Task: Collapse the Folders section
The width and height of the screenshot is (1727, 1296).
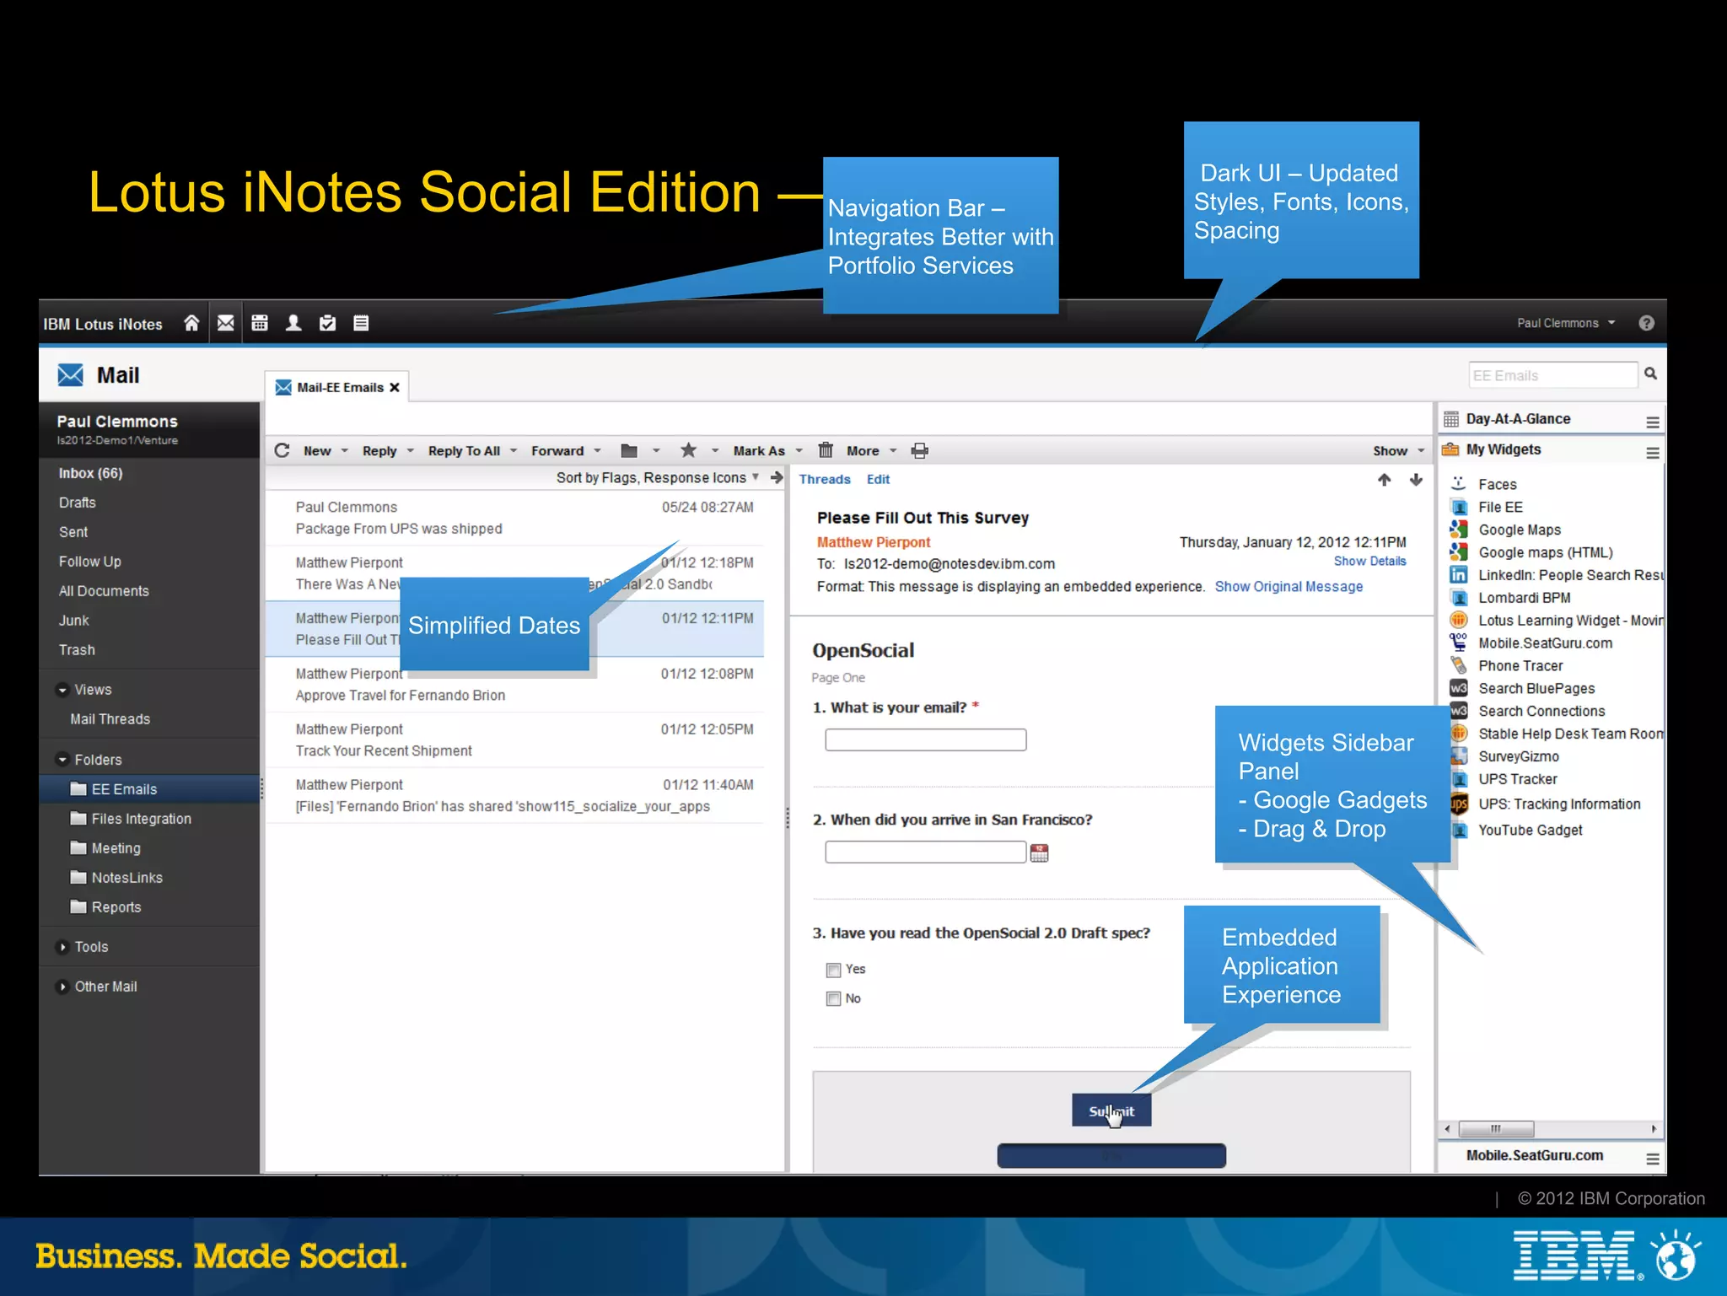Action: pyautogui.click(x=62, y=760)
